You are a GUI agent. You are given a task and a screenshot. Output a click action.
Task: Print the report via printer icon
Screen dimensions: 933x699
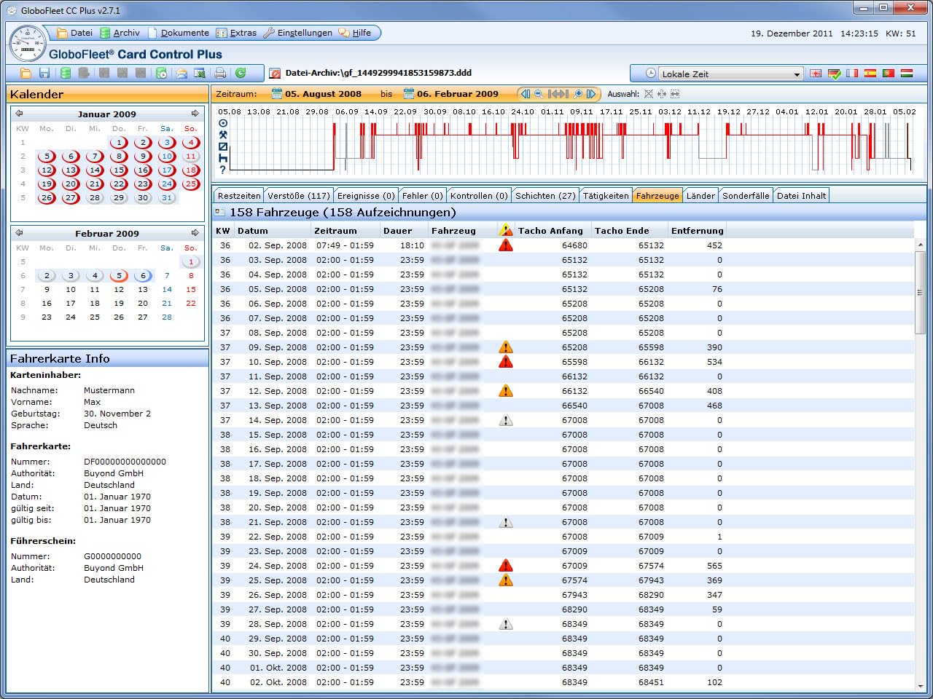point(220,73)
